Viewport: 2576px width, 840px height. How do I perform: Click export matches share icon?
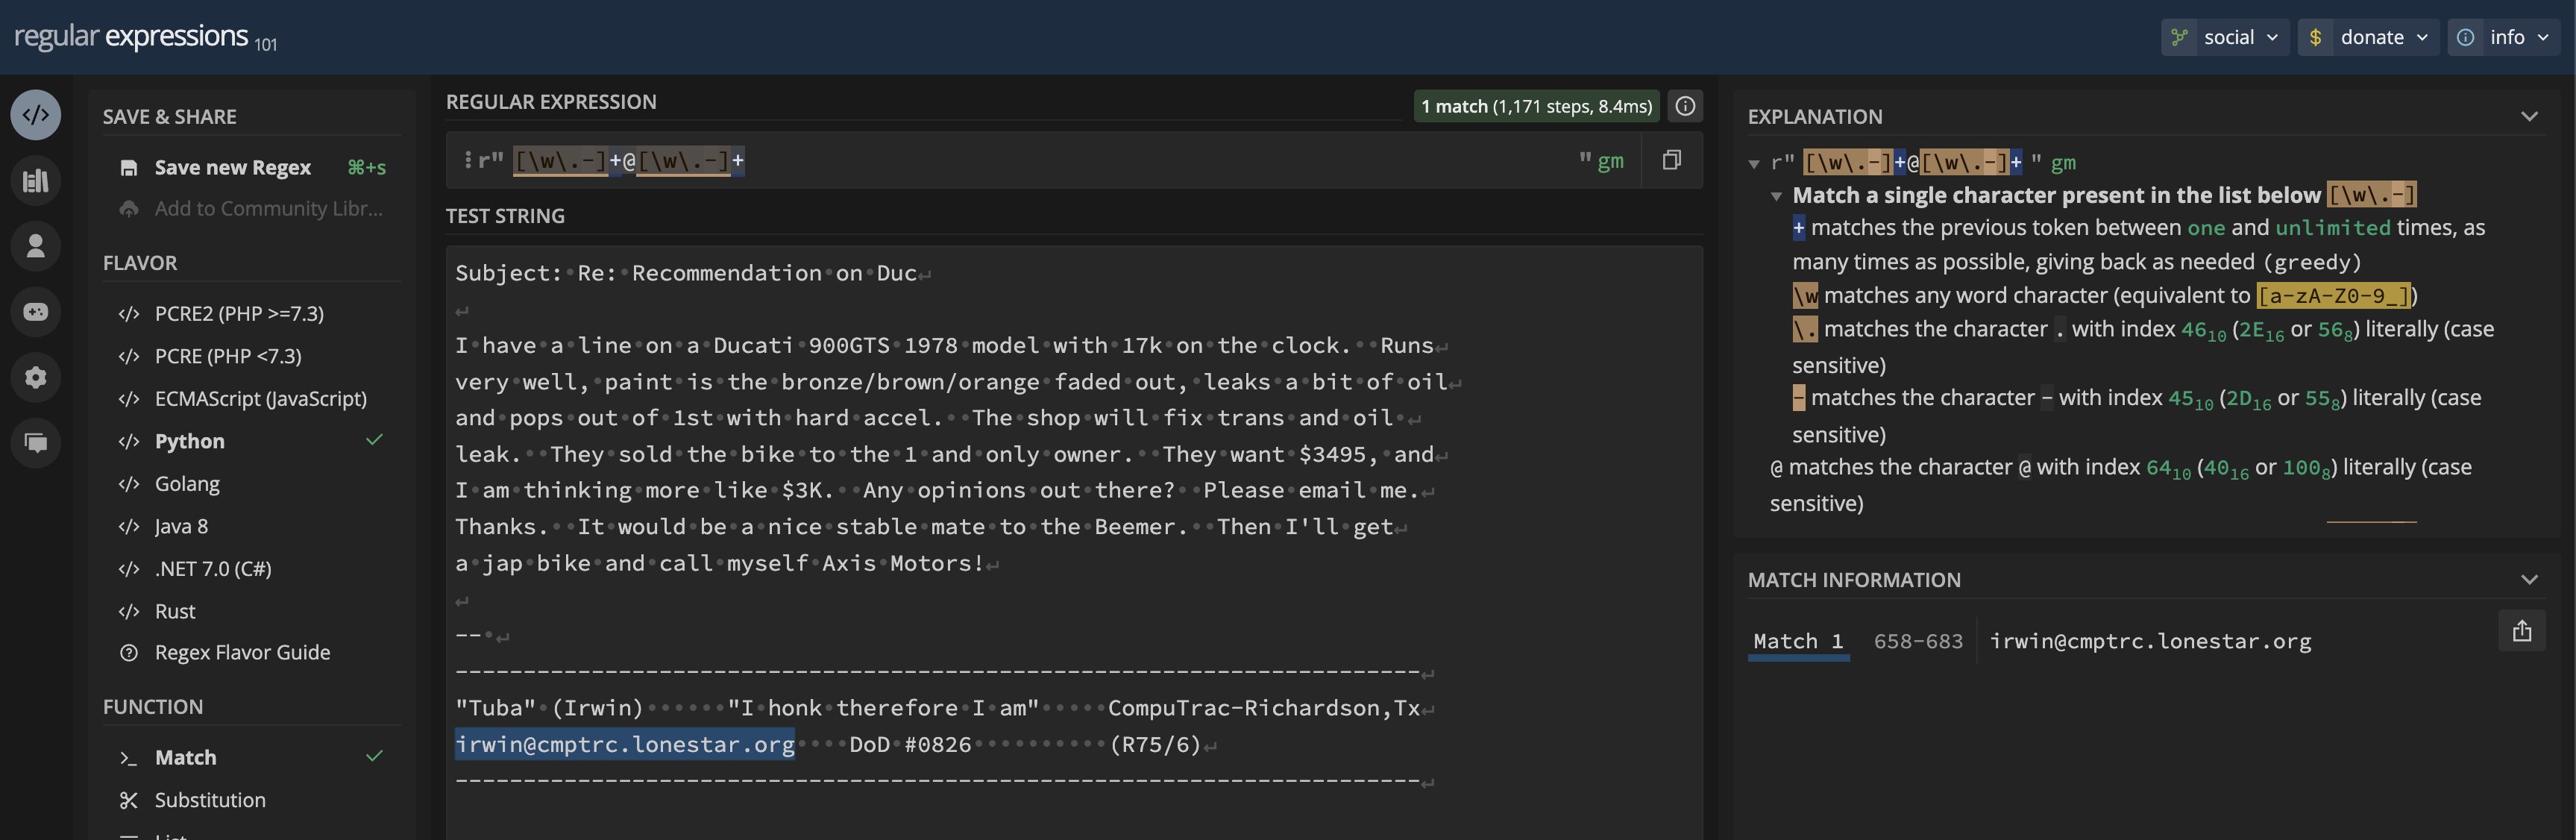[x=2521, y=631]
